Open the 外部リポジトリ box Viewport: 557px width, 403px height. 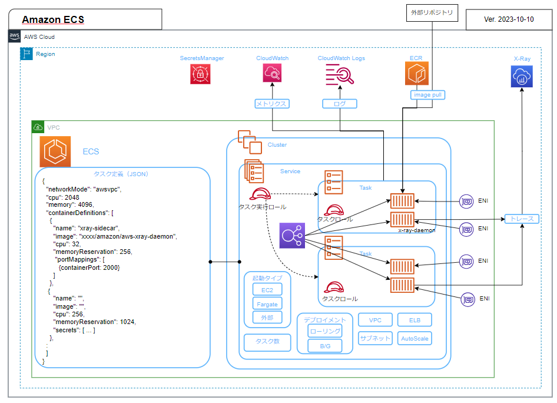point(432,12)
